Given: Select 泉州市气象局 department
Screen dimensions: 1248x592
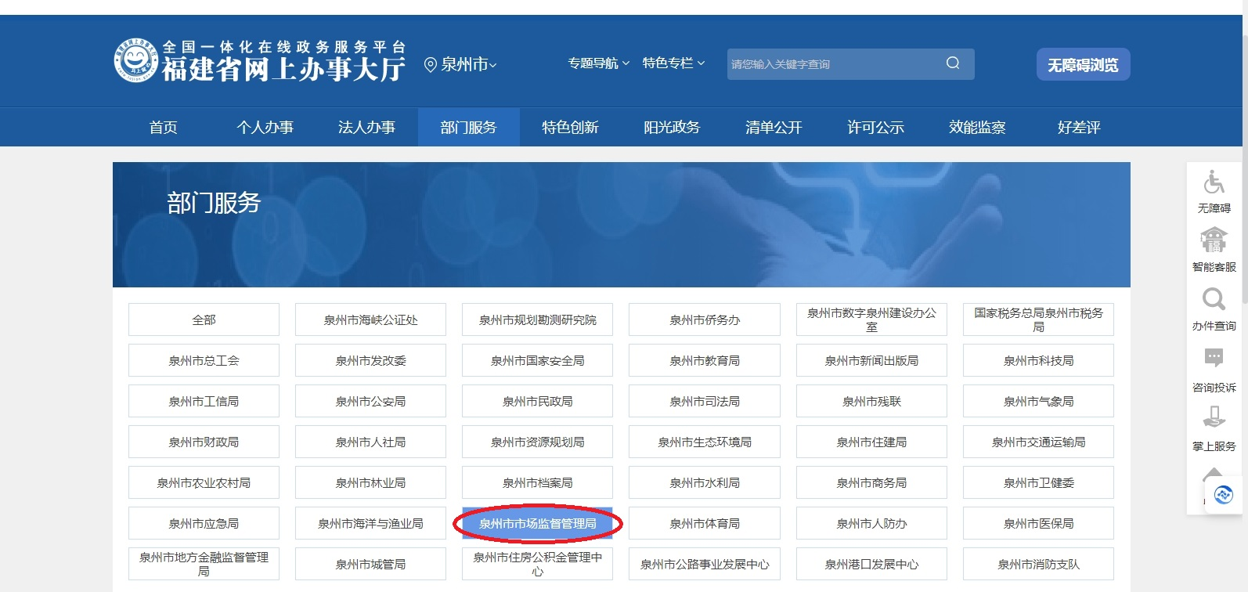Looking at the screenshot, I should (1038, 401).
